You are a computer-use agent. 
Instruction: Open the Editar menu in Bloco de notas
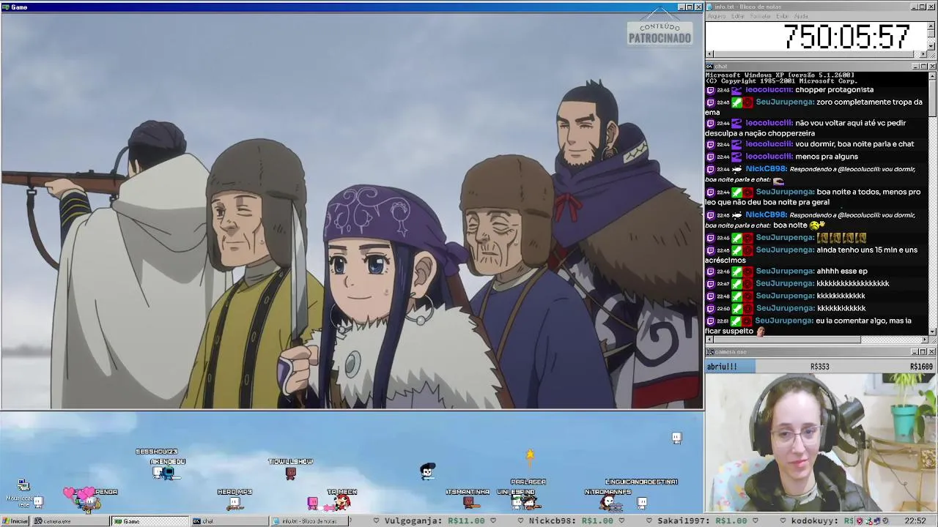point(738,16)
